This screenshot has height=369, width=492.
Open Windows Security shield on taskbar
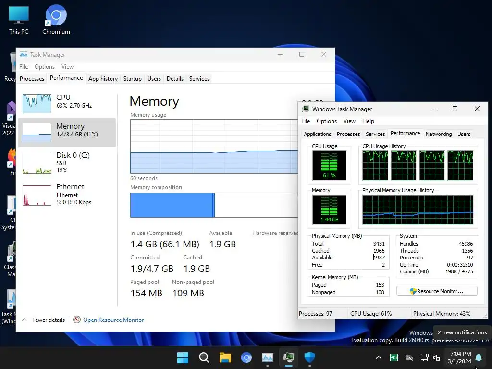[310, 357]
